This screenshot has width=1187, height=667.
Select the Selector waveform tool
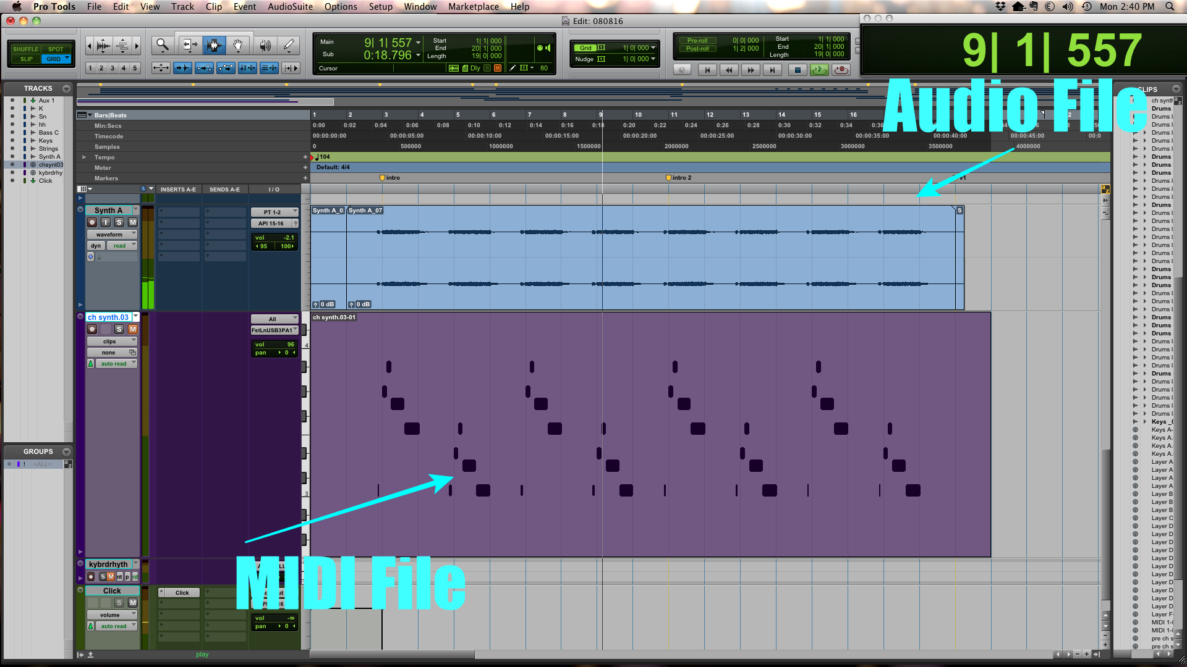214,45
